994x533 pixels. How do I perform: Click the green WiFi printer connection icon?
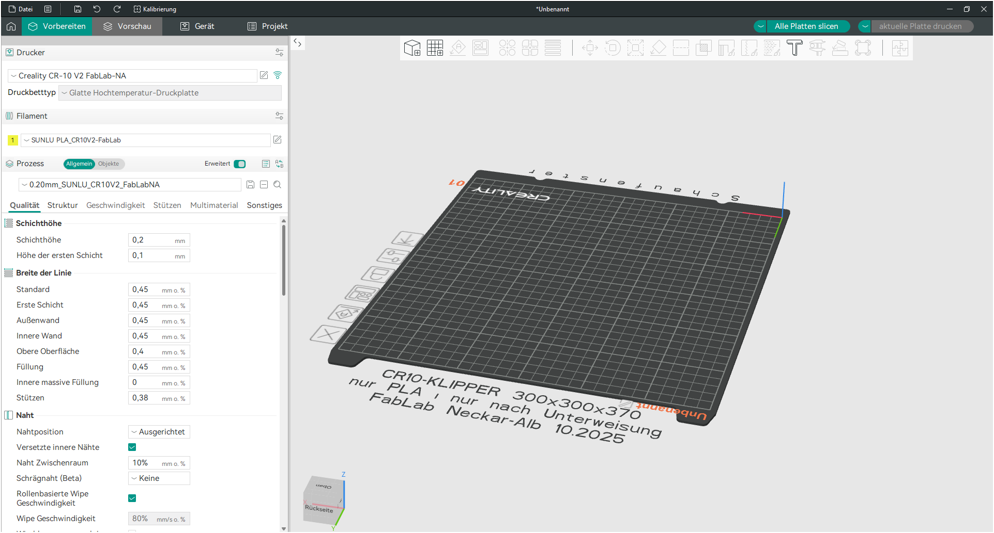tap(278, 75)
